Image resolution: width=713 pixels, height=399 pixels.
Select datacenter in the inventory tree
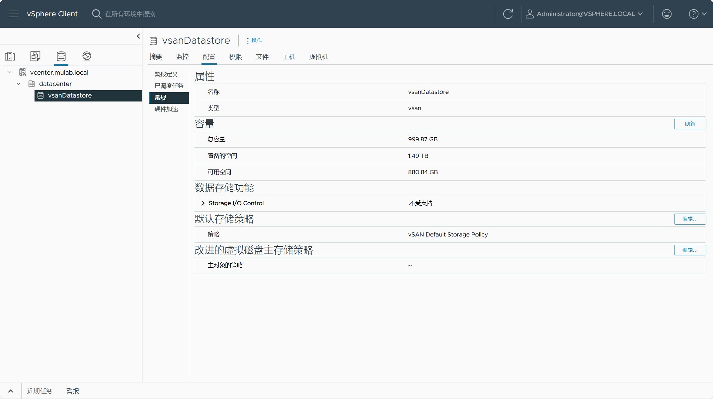55,84
